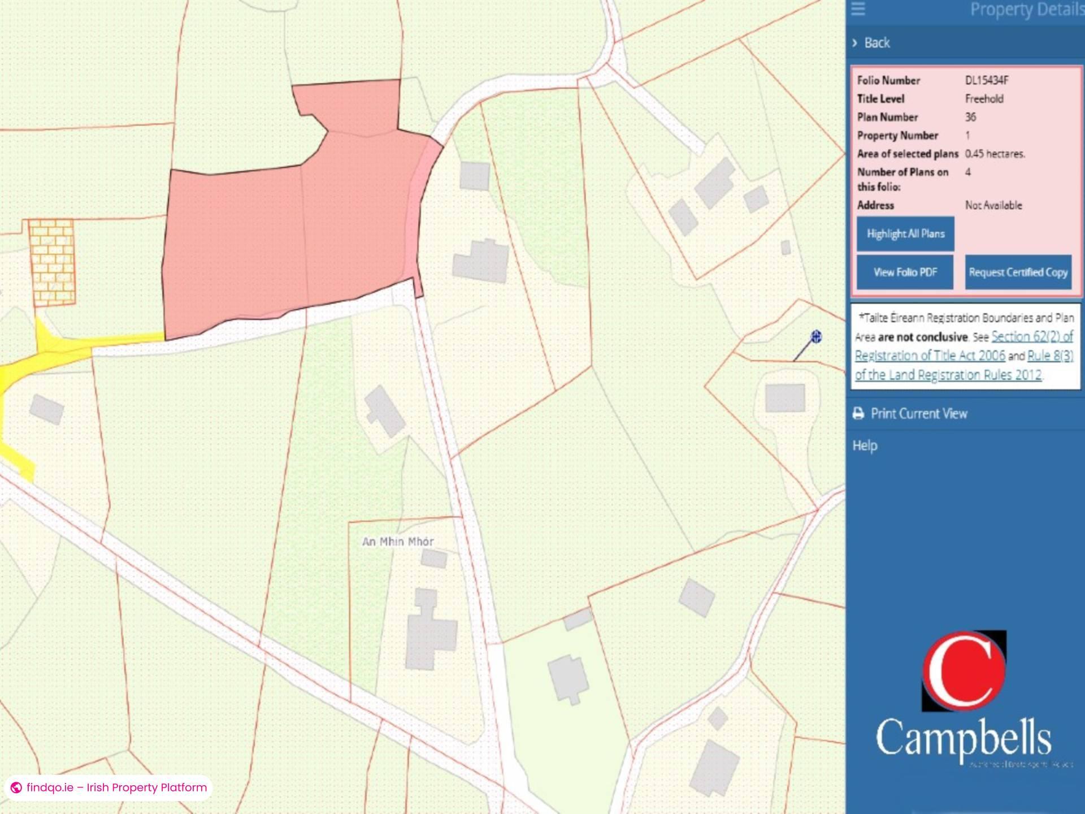Open the View Folio PDF button

click(x=905, y=272)
